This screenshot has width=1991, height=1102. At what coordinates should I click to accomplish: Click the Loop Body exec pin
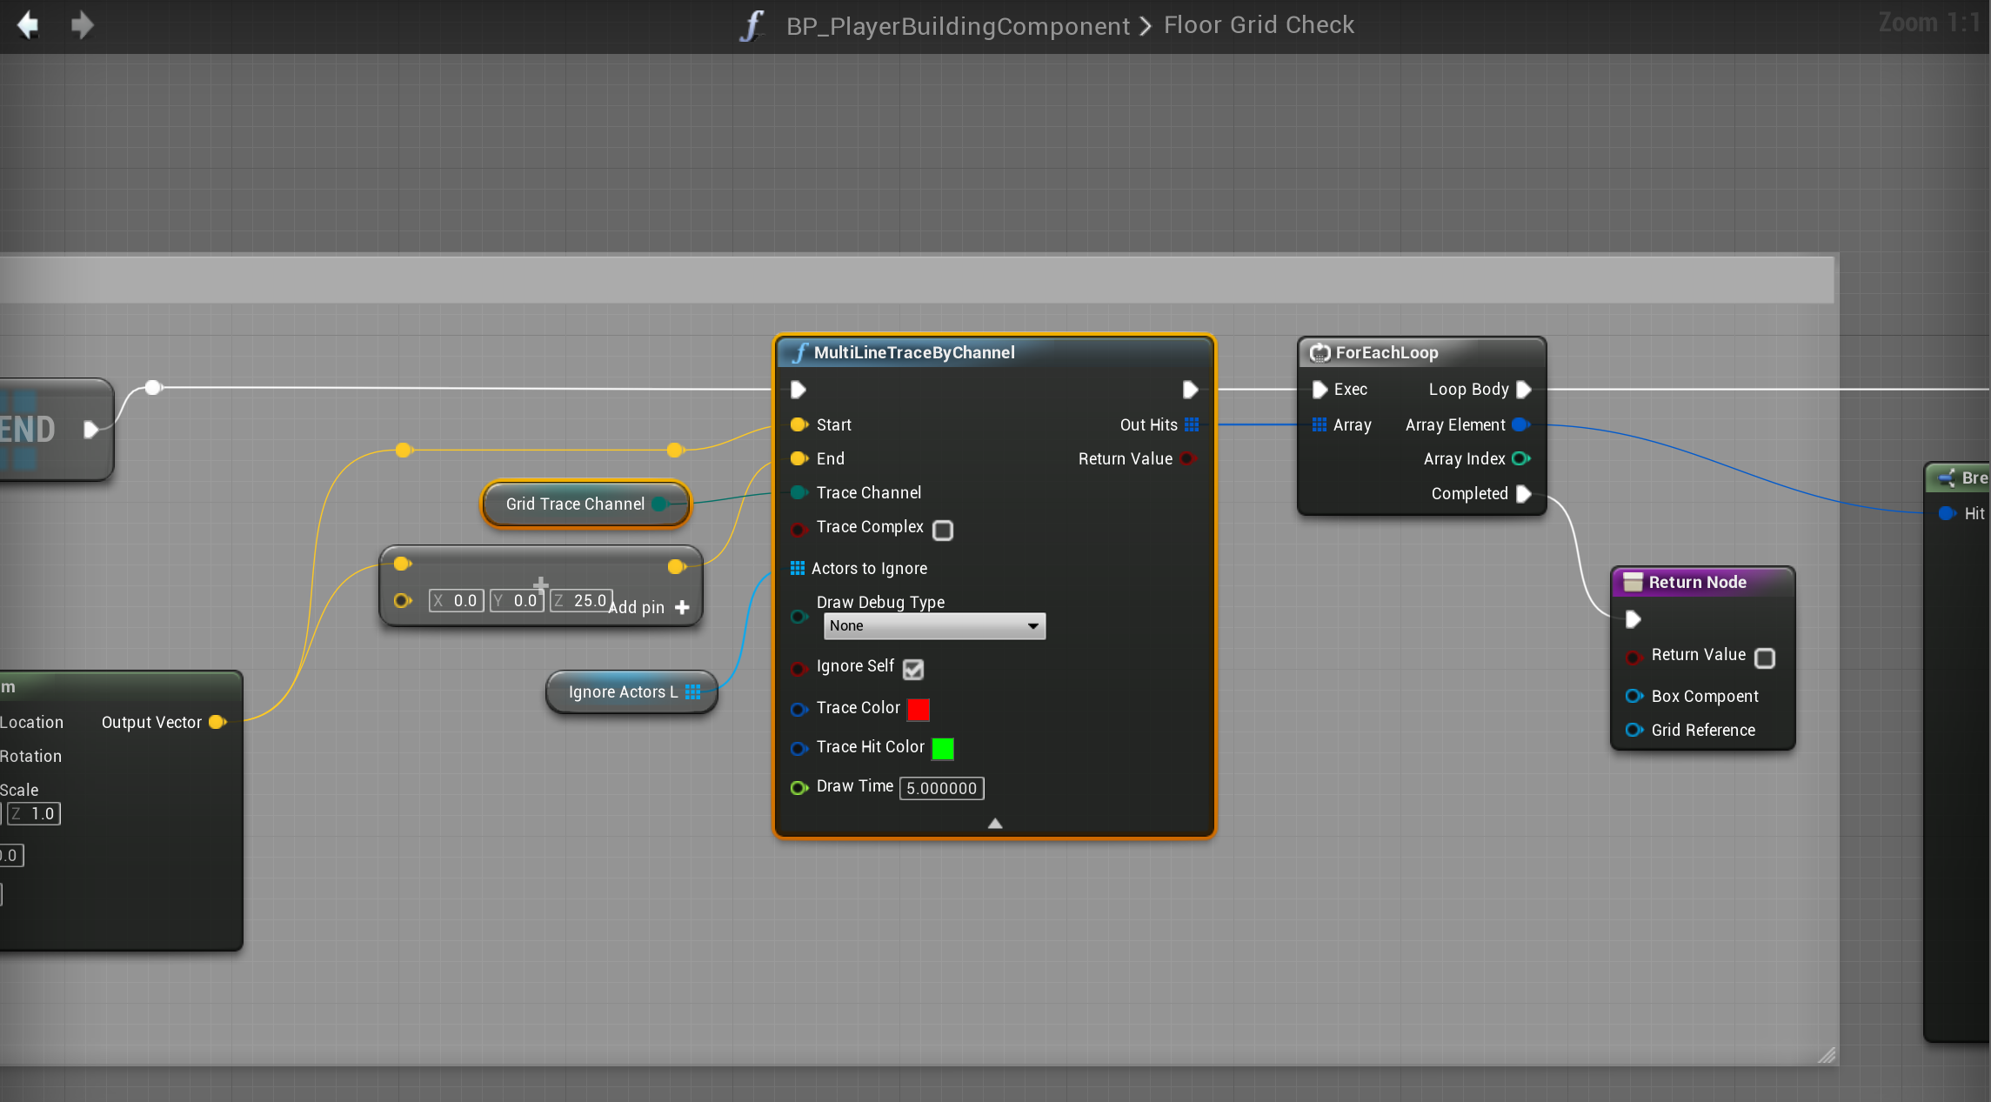1523,390
